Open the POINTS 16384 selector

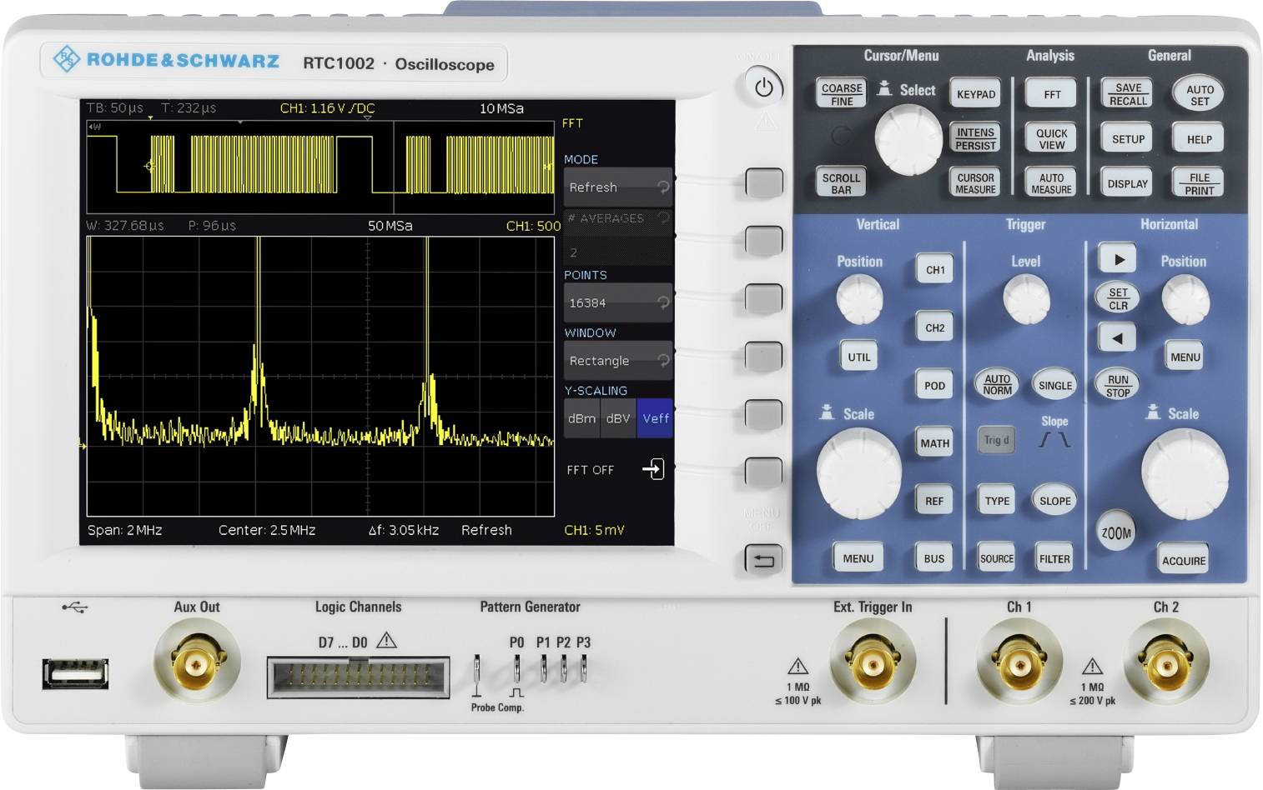(x=616, y=302)
